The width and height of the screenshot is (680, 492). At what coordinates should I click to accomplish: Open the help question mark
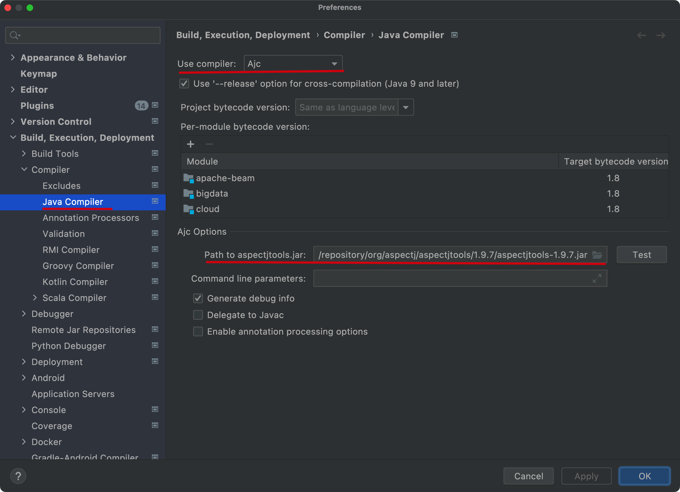[18, 476]
